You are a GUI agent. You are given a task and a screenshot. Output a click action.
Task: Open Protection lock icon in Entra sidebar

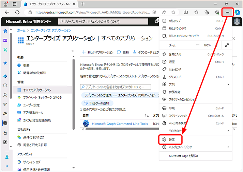coord(5,133)
